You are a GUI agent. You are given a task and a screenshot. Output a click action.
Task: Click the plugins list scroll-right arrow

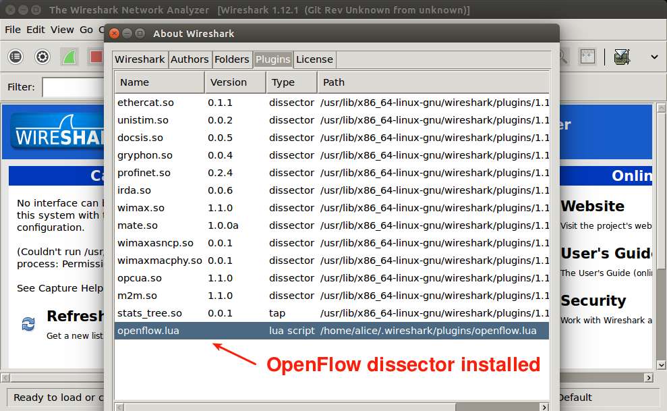click(544, 407)
